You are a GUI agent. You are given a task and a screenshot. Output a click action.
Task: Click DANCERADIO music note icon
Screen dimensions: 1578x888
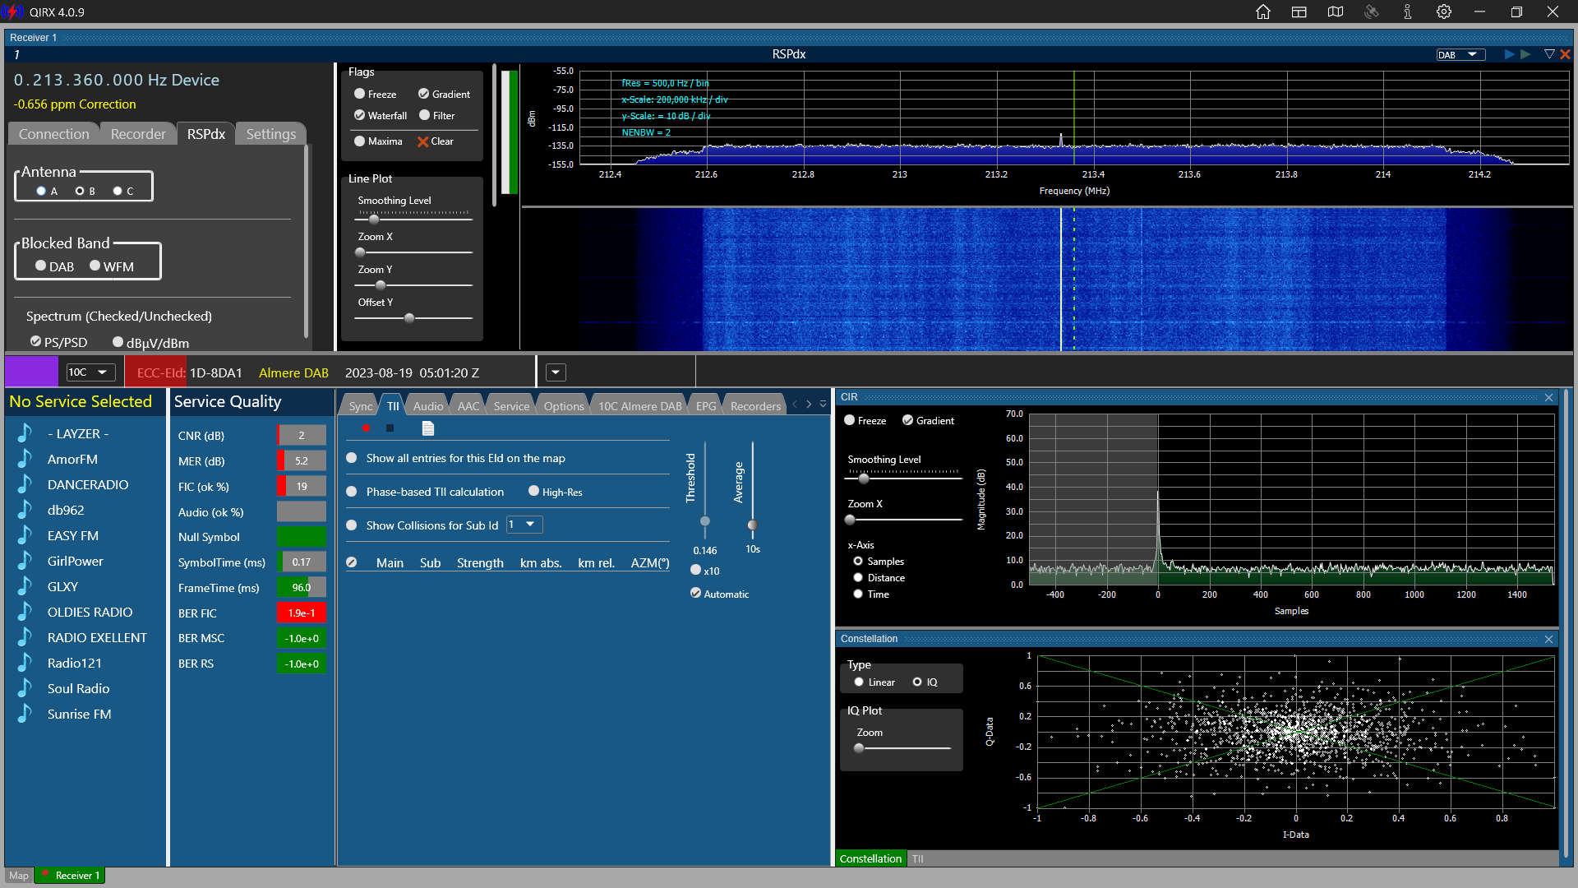click(25, 483)
